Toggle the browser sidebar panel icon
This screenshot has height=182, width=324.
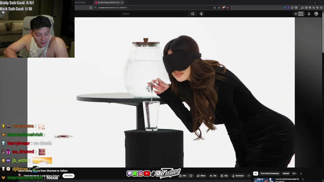pos(306,8)
